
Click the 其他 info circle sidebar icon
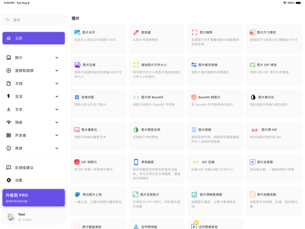[8, 148]
